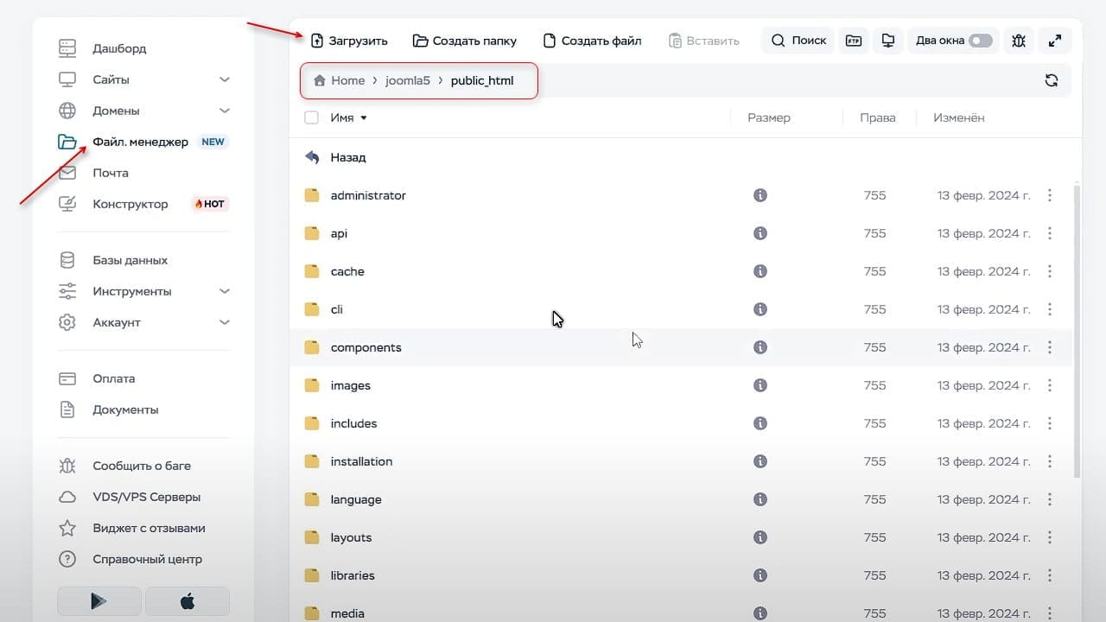
Task: Expand the Сайты sidebar section
Action: click(225, 79)
